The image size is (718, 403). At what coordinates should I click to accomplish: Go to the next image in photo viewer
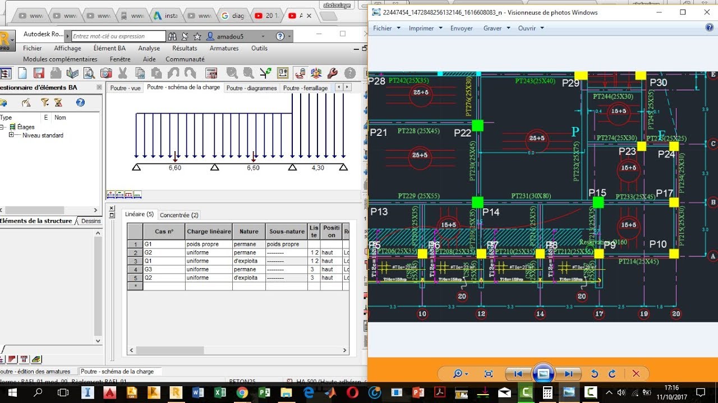click(x=569, y=374)
